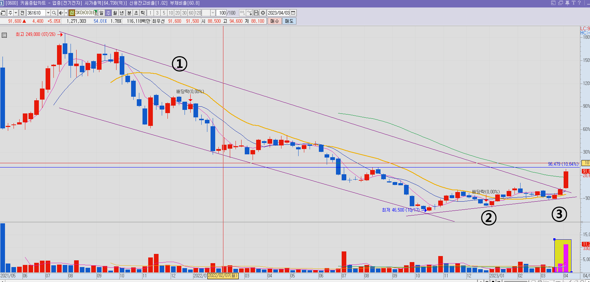Click the duplicate window icon in title bar
This screenshot has width=590, height=282.
point(560,3)
